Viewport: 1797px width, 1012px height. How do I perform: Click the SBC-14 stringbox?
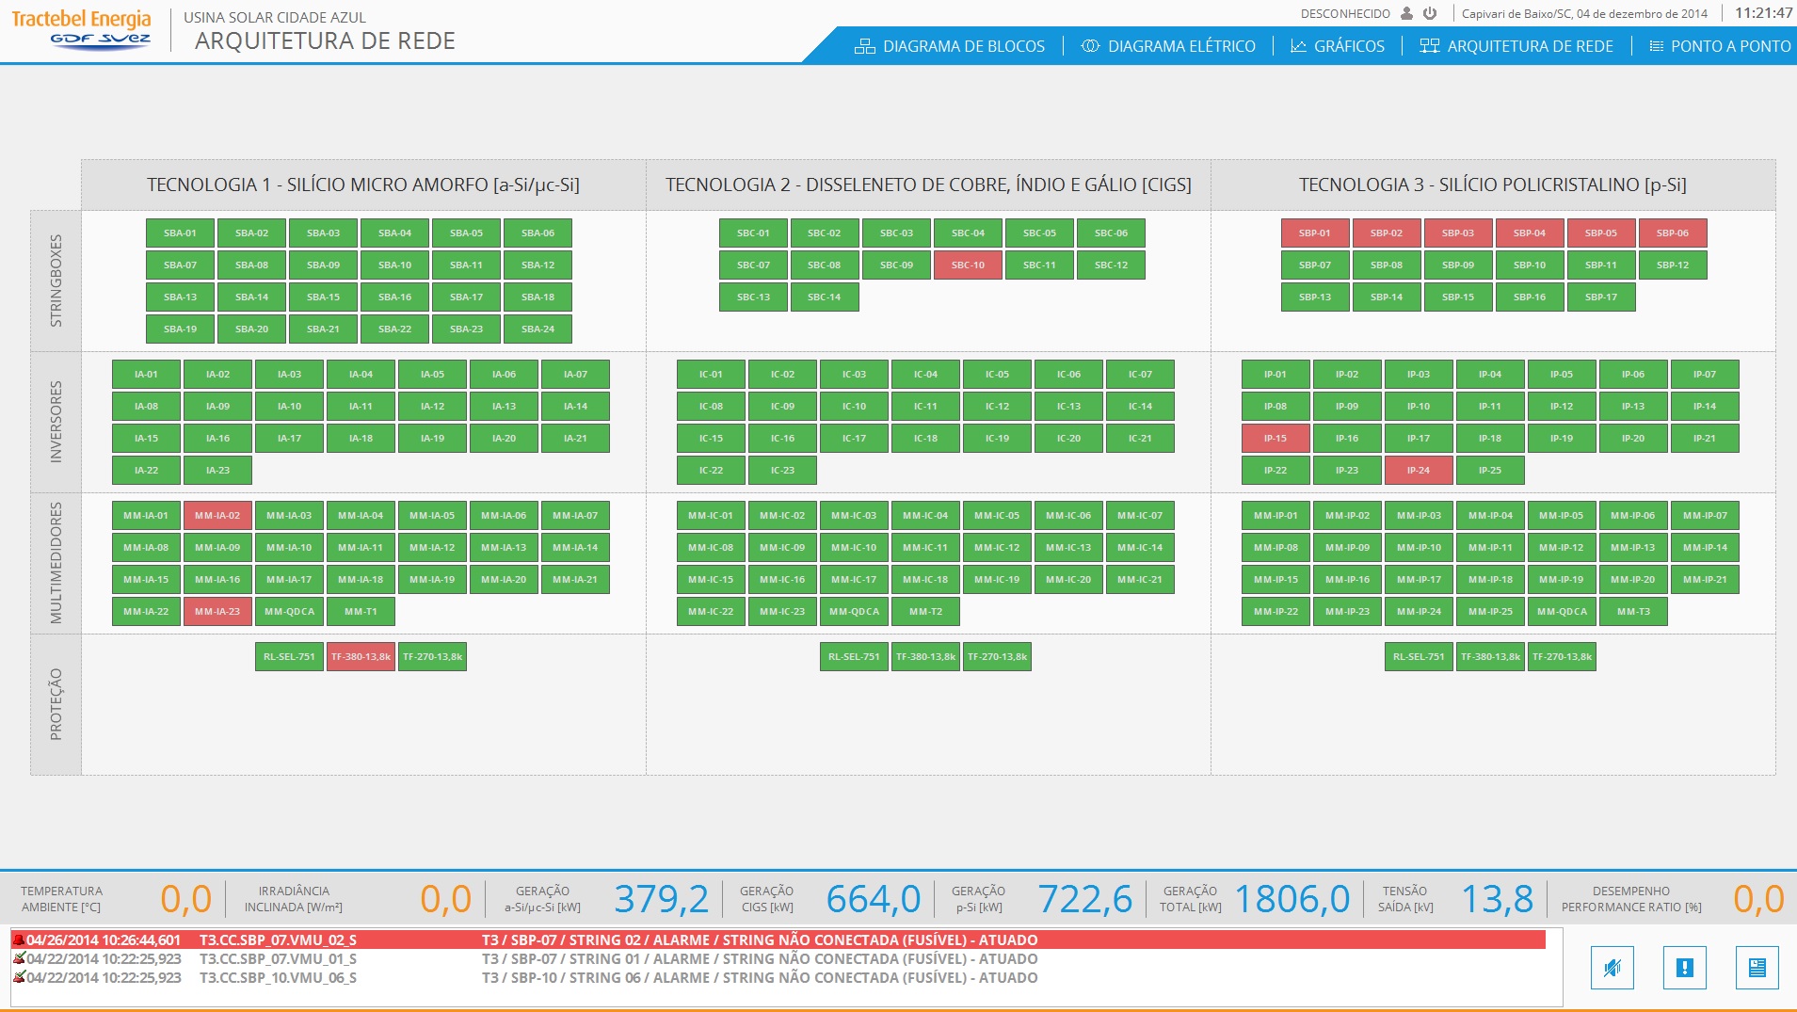point(824,297)
